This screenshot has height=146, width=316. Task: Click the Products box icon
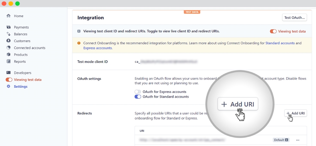[x=8, y=55]
